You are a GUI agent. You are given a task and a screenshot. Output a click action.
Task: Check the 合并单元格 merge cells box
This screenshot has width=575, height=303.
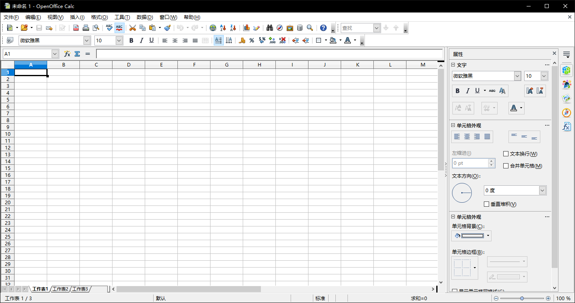tap(506, 166)
